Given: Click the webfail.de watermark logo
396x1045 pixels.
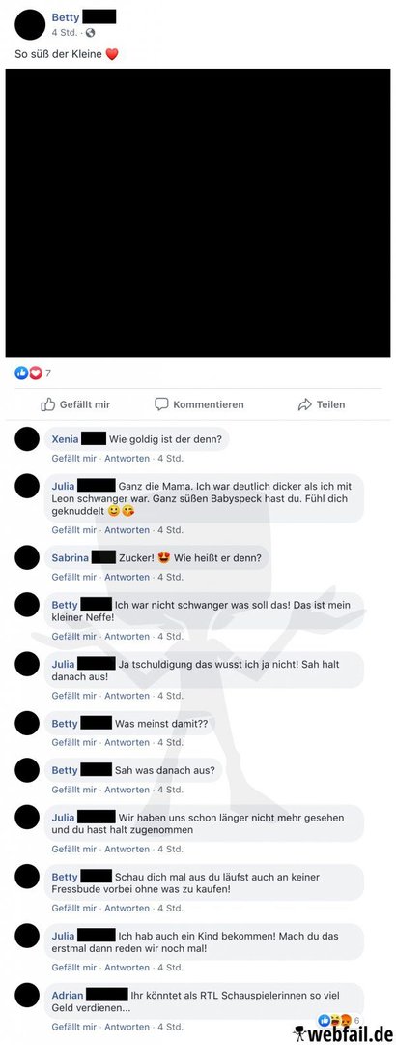Looking at the screenshot, I should pyautogui.click(x=344, y=1033).
